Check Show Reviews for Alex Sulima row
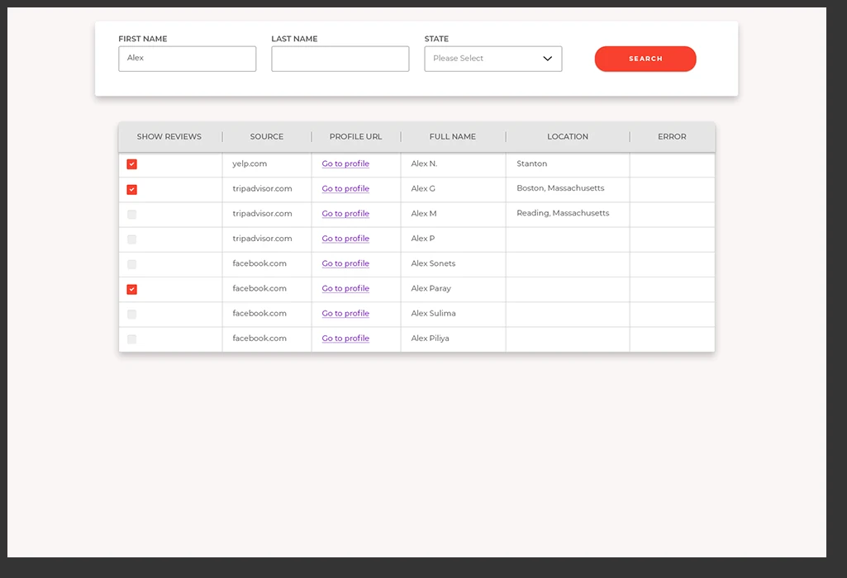 click(132, 314)
